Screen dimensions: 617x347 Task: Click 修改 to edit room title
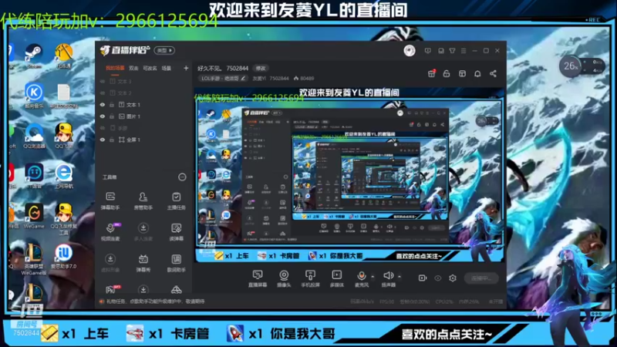(x=261, y=68)
